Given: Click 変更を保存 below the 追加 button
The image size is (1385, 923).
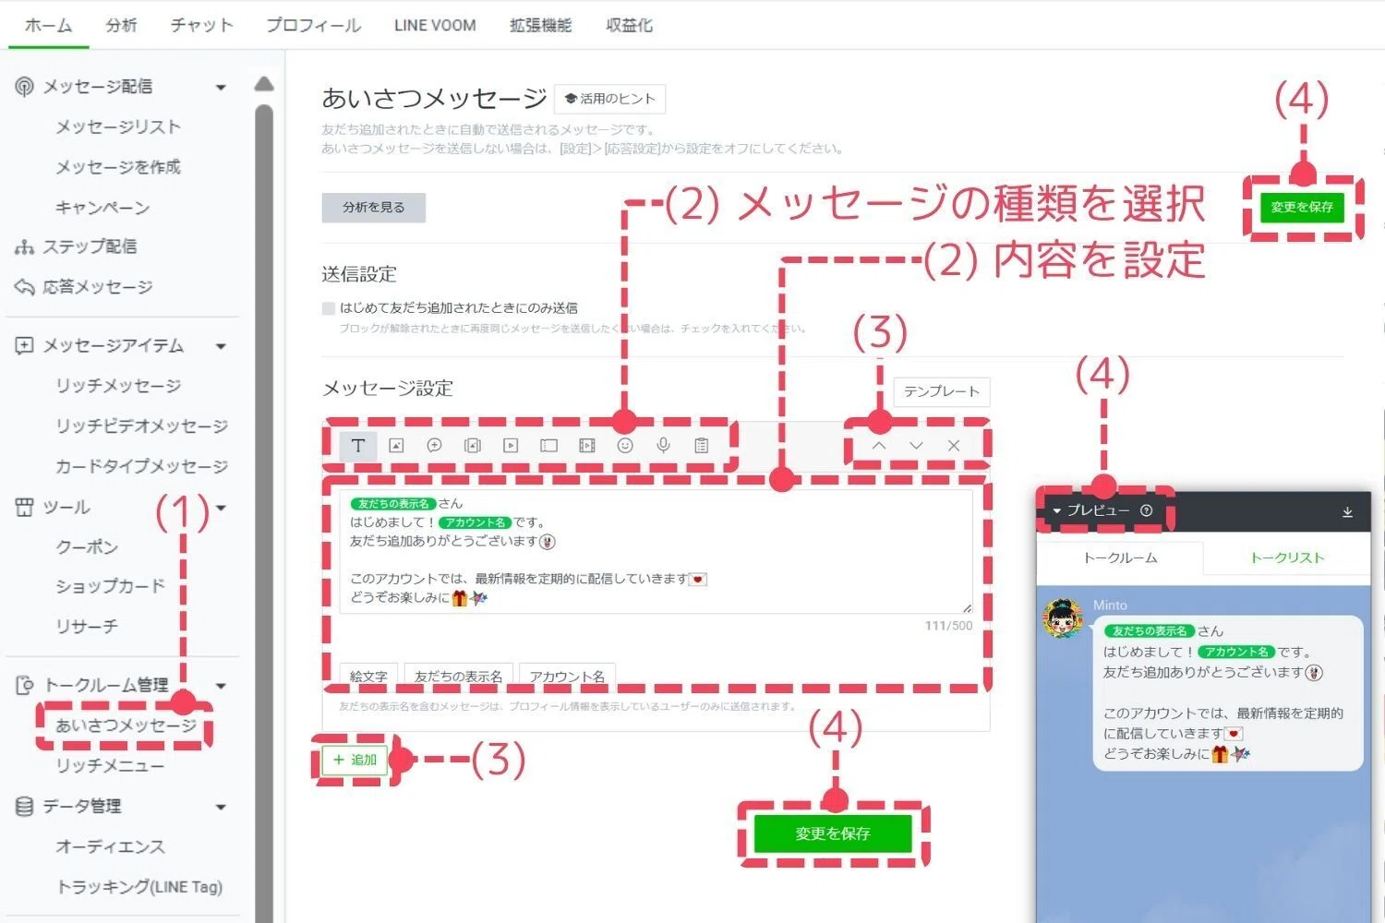Looking at the screenshot, I should pos(833,833).
